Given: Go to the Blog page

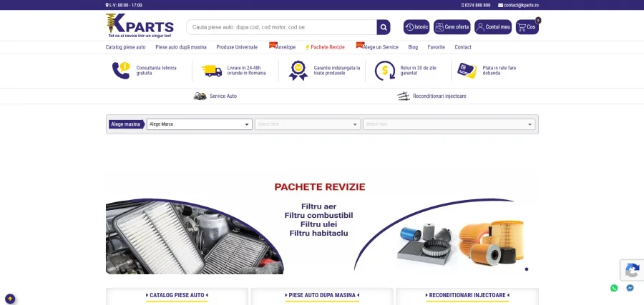Looking at the screenshot, I should [x=413, y=47].
